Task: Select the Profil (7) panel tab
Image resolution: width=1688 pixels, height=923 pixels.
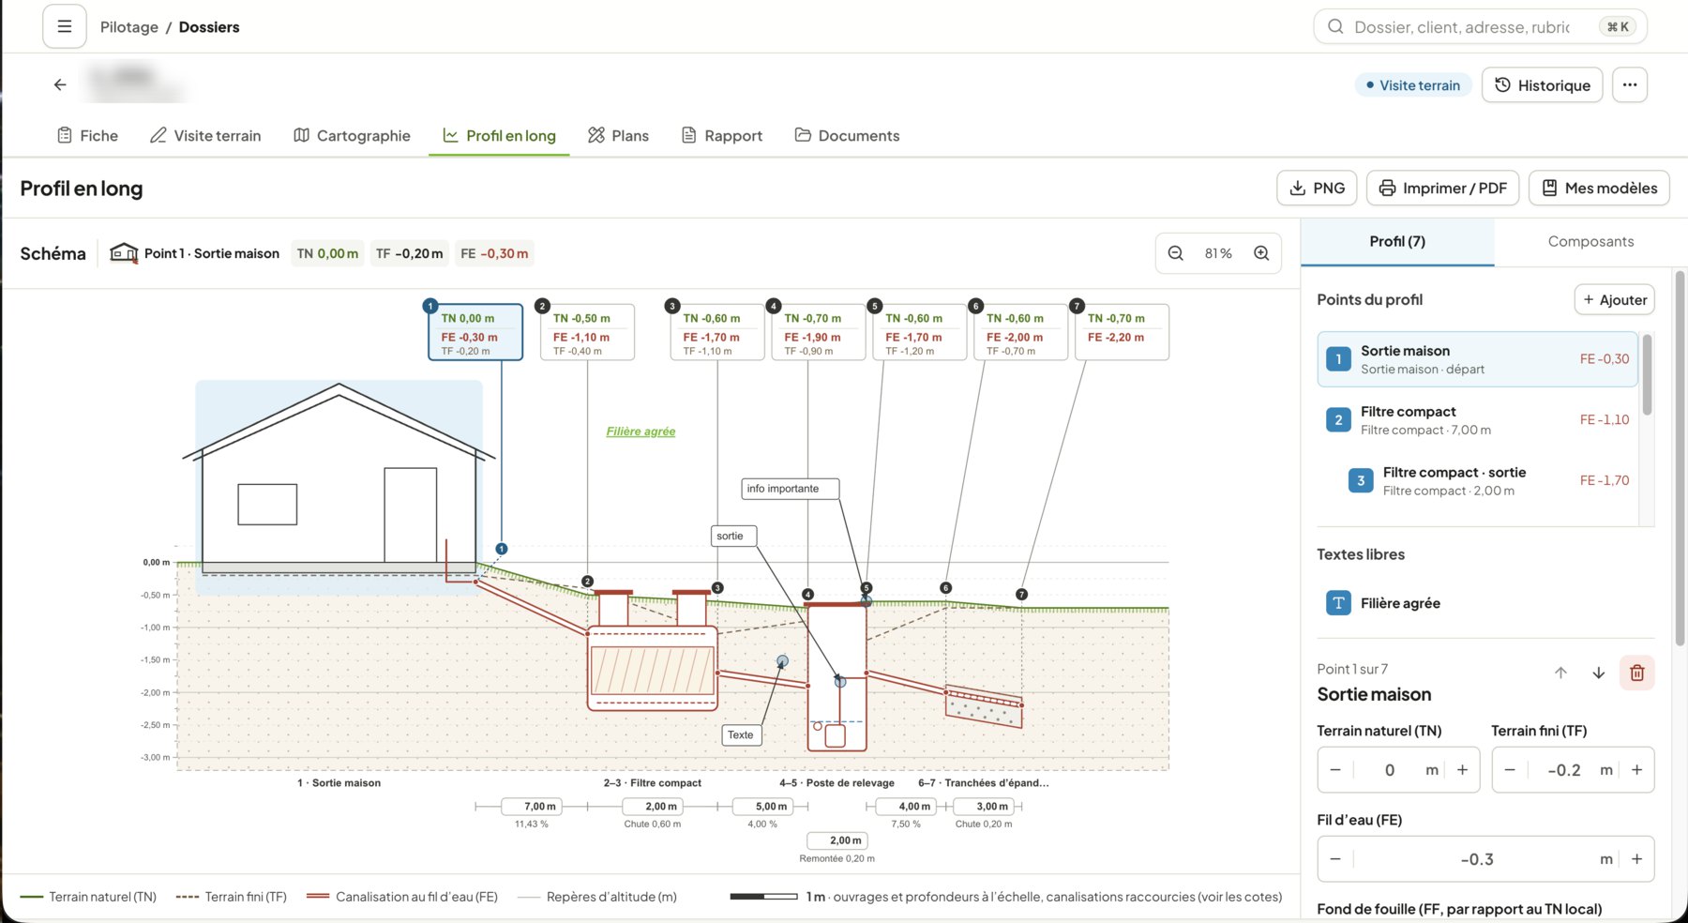Action: 1397,241
